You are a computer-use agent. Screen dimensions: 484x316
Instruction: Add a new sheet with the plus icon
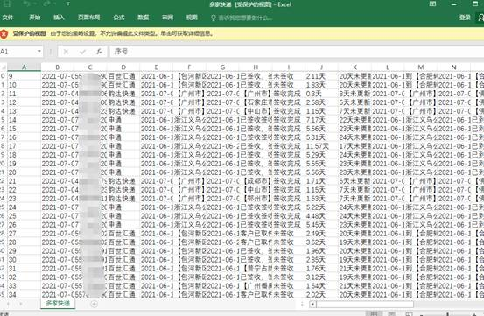[x=95, y=304]
